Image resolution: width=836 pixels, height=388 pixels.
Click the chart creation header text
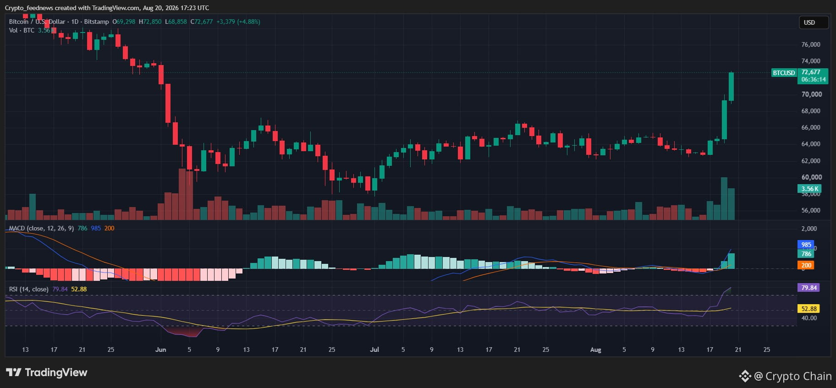(107, 8)
